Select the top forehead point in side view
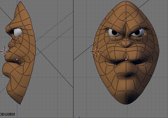The height and width of the screenshot is (118, 168). coord(21,1)
